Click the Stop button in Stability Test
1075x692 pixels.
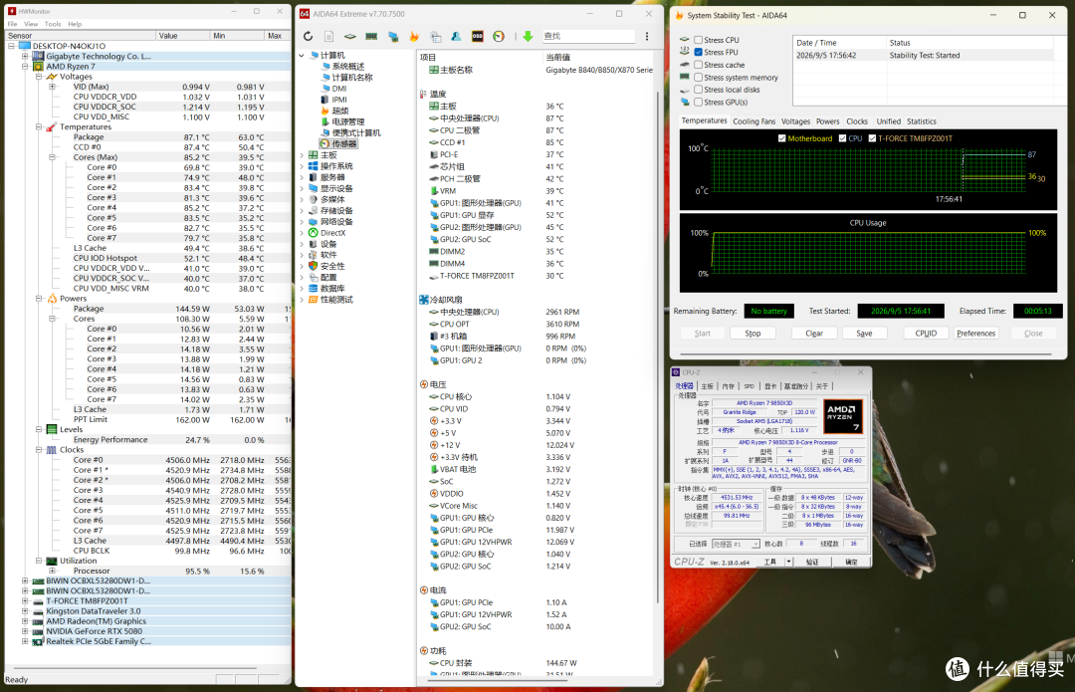click(752, 334)
